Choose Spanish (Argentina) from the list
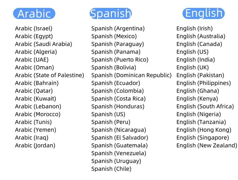The height and width of the screenshot is (180, 238). click(118, 29)
